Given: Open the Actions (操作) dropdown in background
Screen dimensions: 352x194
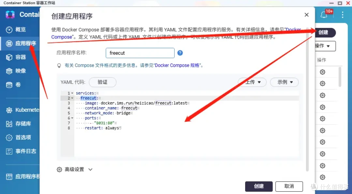Looking at the screenshot, I should tap(325, 46).
